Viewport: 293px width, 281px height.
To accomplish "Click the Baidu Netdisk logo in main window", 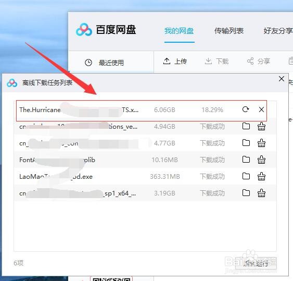I will (84, 30).
